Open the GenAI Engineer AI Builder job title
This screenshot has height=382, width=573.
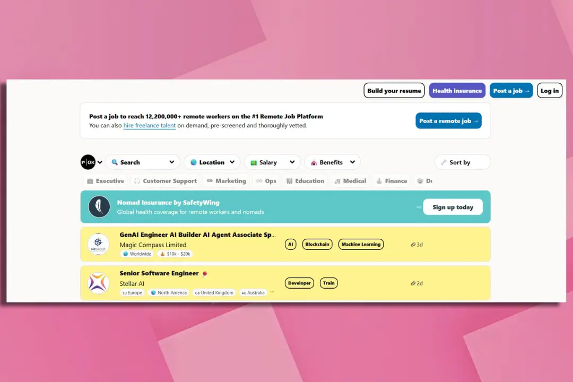[x=198, y=235]
